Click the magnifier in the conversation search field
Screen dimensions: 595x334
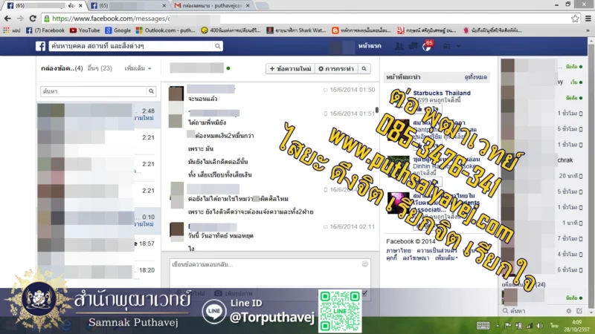pyautogui.click(x=152, y=91)
